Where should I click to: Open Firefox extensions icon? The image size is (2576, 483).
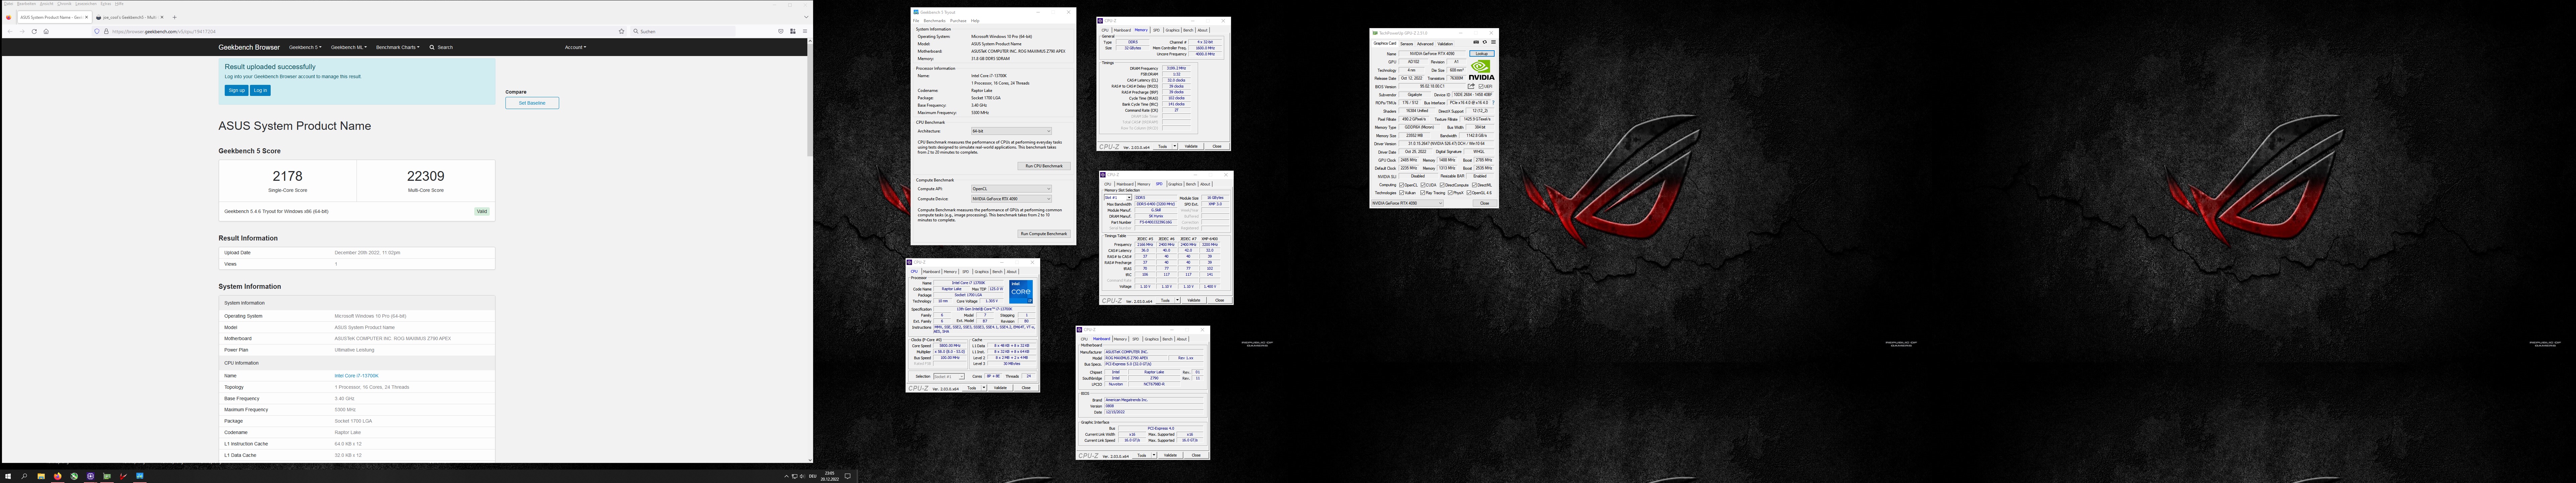coord(793,31)
